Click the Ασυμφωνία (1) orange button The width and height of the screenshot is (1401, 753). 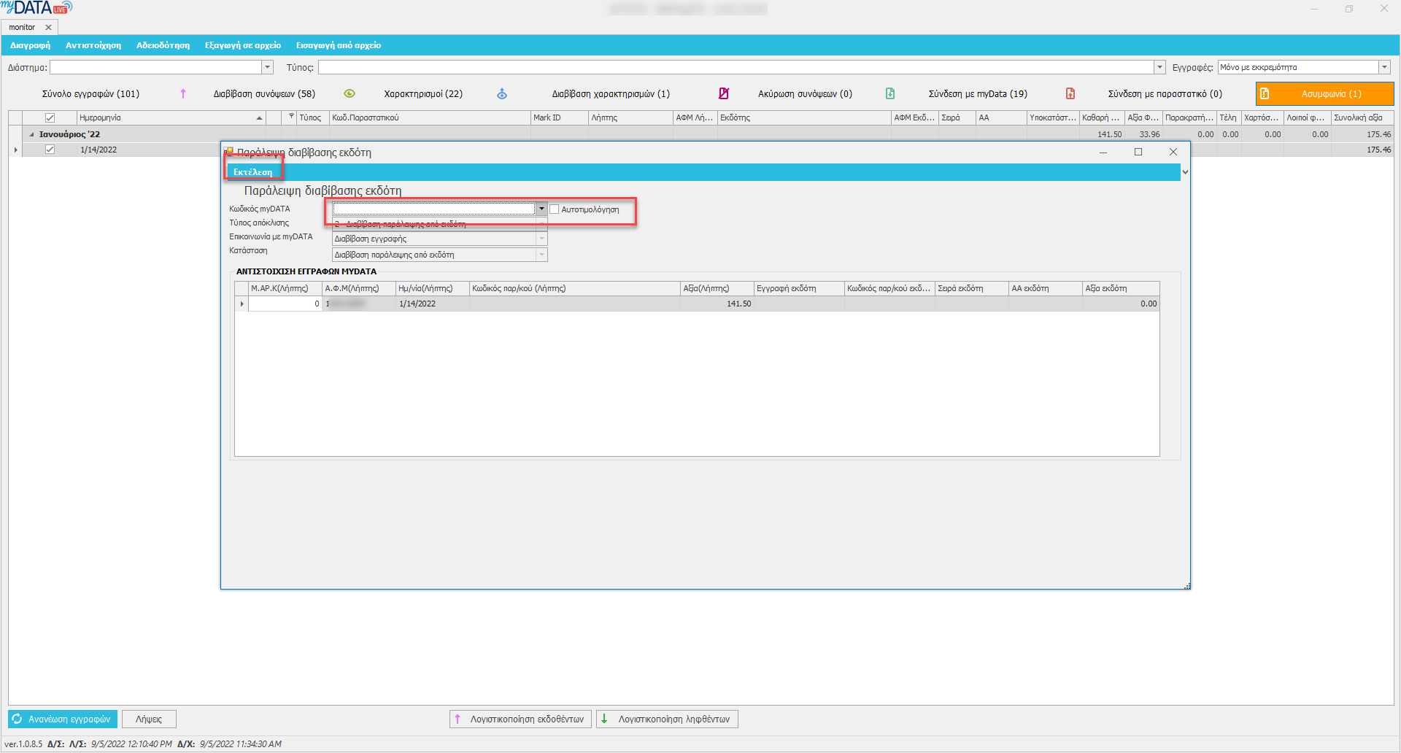(x=1324, y=94)
